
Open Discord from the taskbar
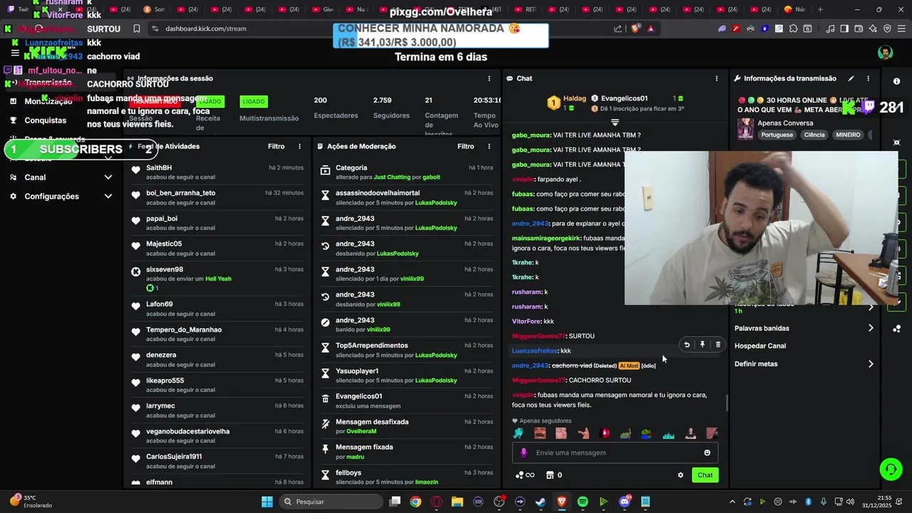point(625,502)
